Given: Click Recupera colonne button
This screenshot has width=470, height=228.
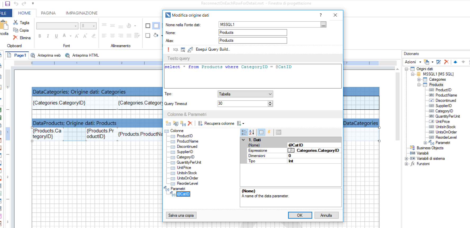Looking at the screenshot, I should coord(216,123).
